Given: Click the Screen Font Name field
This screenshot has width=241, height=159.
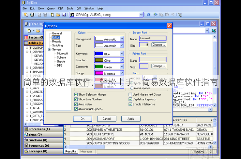Looking at the screenshot, I should [x=153, y=38].
